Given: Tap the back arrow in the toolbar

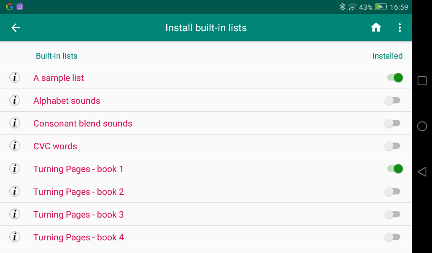Looking at the screenshot, I should [x=16, y=27].
